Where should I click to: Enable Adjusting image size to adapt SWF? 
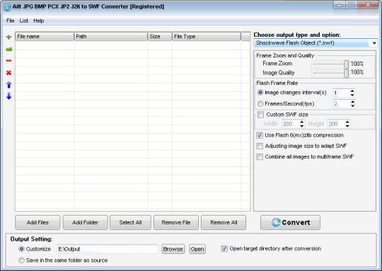260,146
